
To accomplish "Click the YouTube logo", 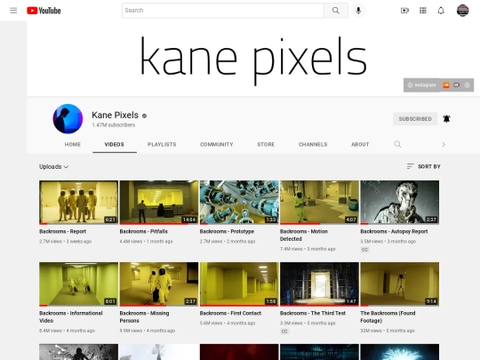I will tap(44, 11).
